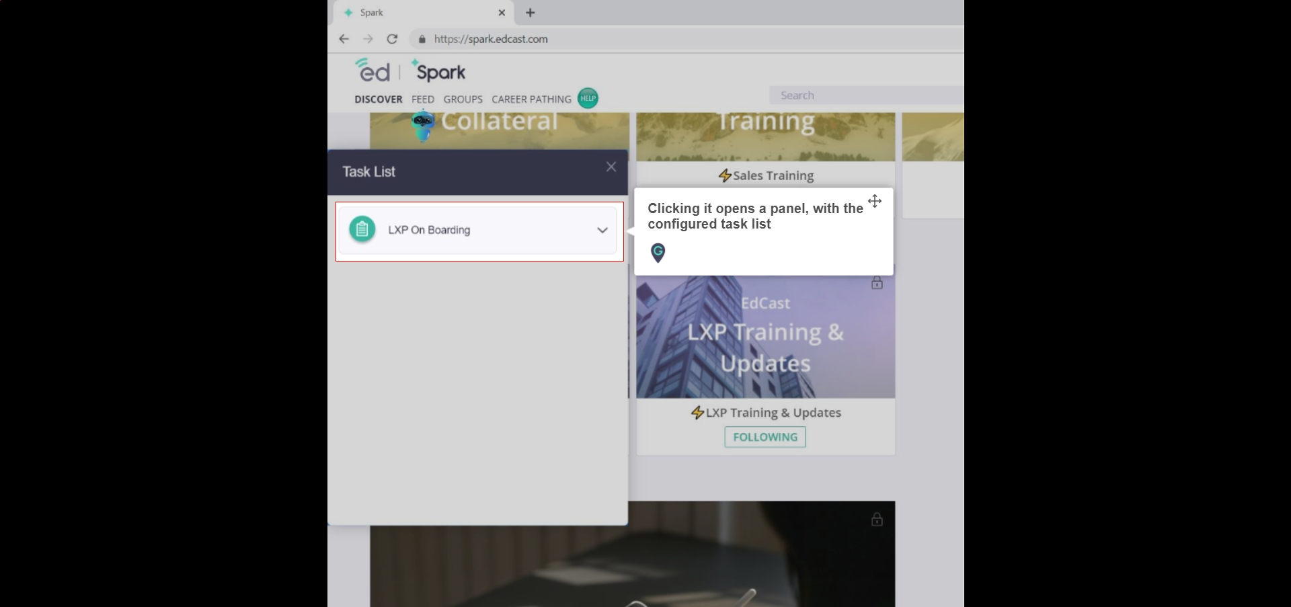Click the tooltip text about configured task list
The height and width of the screenshot is (607, 1291).
755,216
